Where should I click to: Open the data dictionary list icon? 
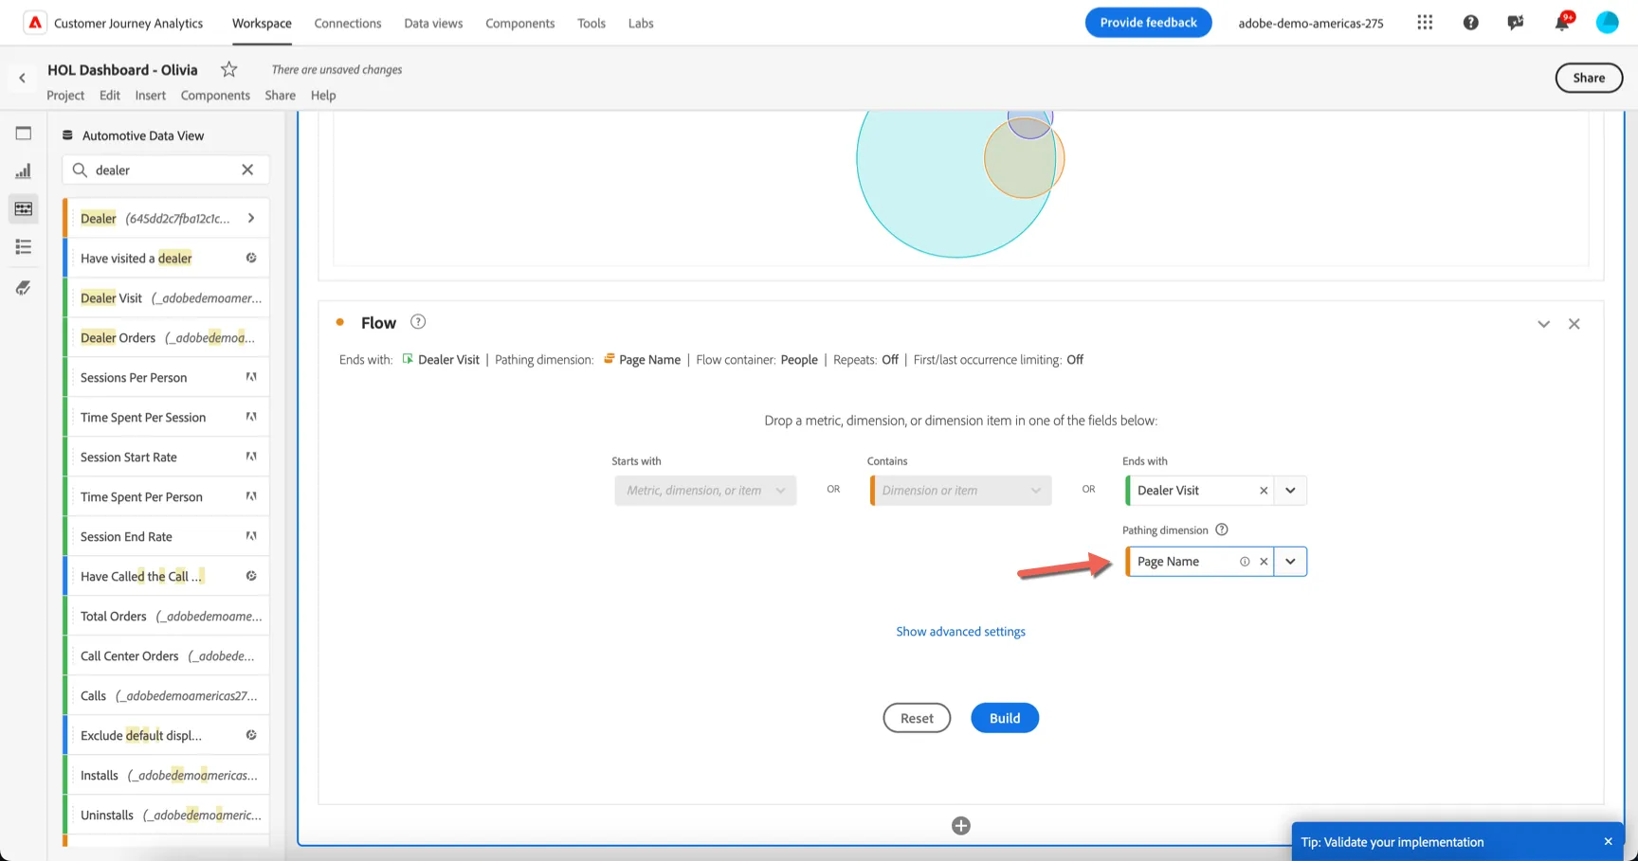pyautogui.click(x=24, y=247)
